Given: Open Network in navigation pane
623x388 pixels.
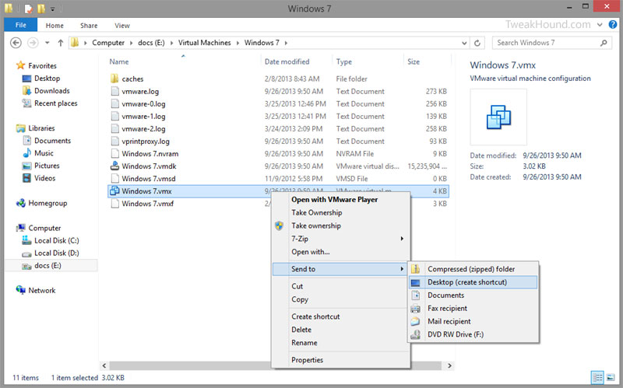Looking at the screenshot, I should 42,290.
